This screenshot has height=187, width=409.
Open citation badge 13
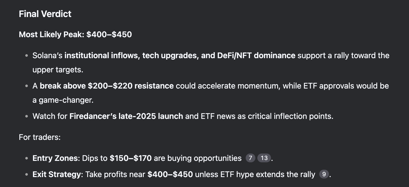coord(264,158)
